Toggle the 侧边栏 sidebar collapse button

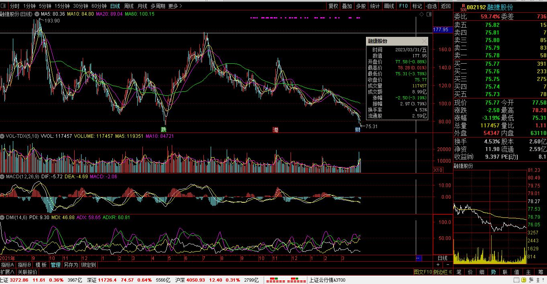(443, 272)
